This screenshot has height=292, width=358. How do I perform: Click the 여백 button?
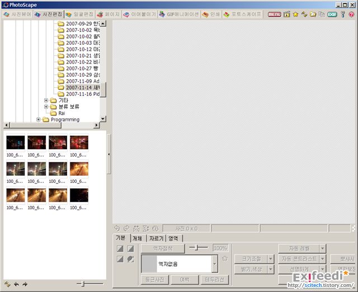tap(185, 280)
